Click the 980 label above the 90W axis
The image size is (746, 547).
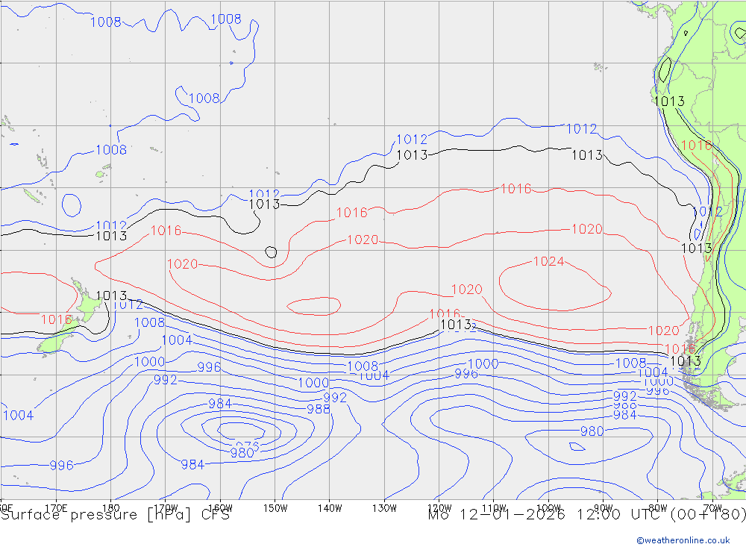coord(592,431)
